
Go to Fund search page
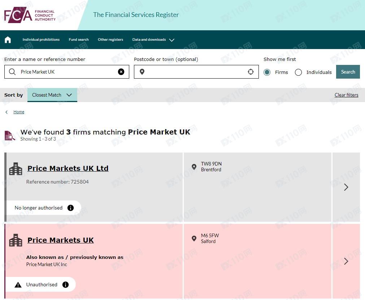point(79,40)
